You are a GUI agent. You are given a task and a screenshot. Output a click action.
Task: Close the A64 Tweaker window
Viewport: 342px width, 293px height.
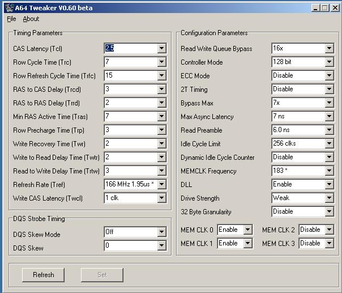[x=335, y=8]
